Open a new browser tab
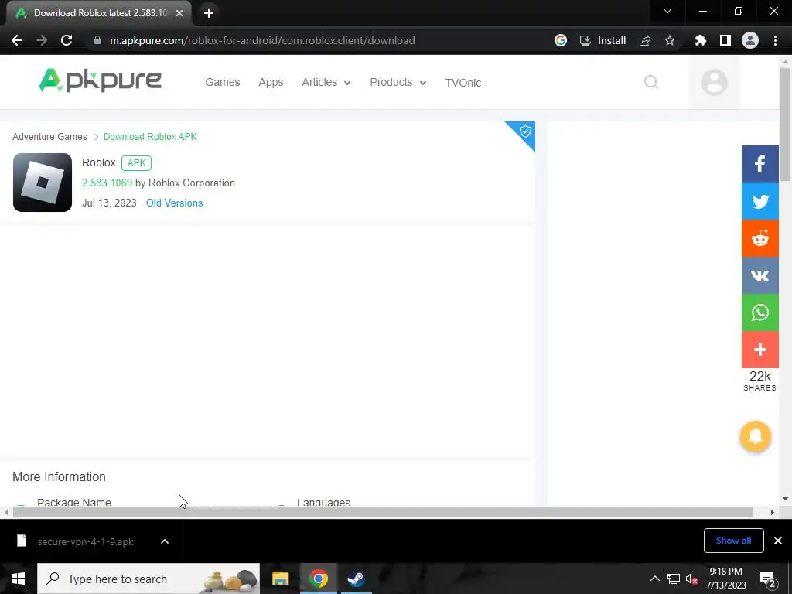Screen dimensions: 792x594 (x=209, y=13)
